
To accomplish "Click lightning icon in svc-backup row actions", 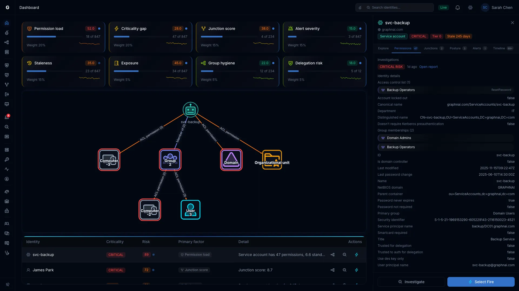I will (x=357, y=255).
